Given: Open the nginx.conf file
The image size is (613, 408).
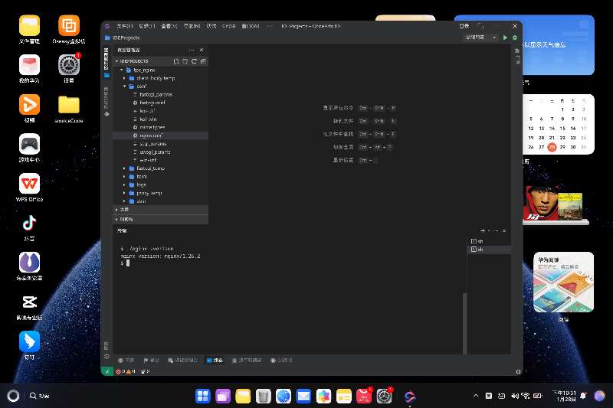Looking at the screenshot, I should tap(161, 135).
